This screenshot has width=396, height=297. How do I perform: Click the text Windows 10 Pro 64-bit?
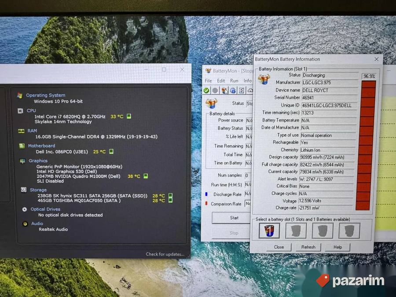59,101
